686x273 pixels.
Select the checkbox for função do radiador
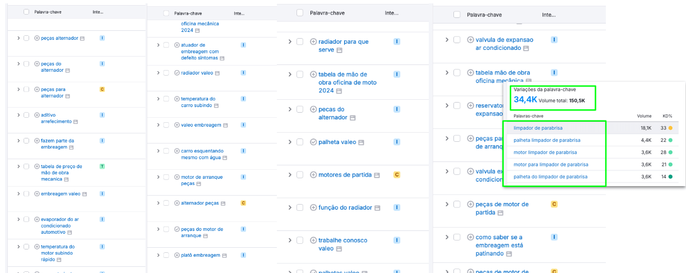(x=300, y=207)
